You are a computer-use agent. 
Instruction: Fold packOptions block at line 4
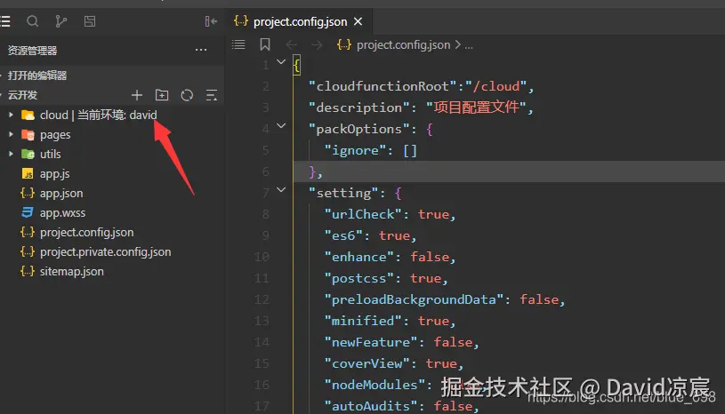coord(281,125)
